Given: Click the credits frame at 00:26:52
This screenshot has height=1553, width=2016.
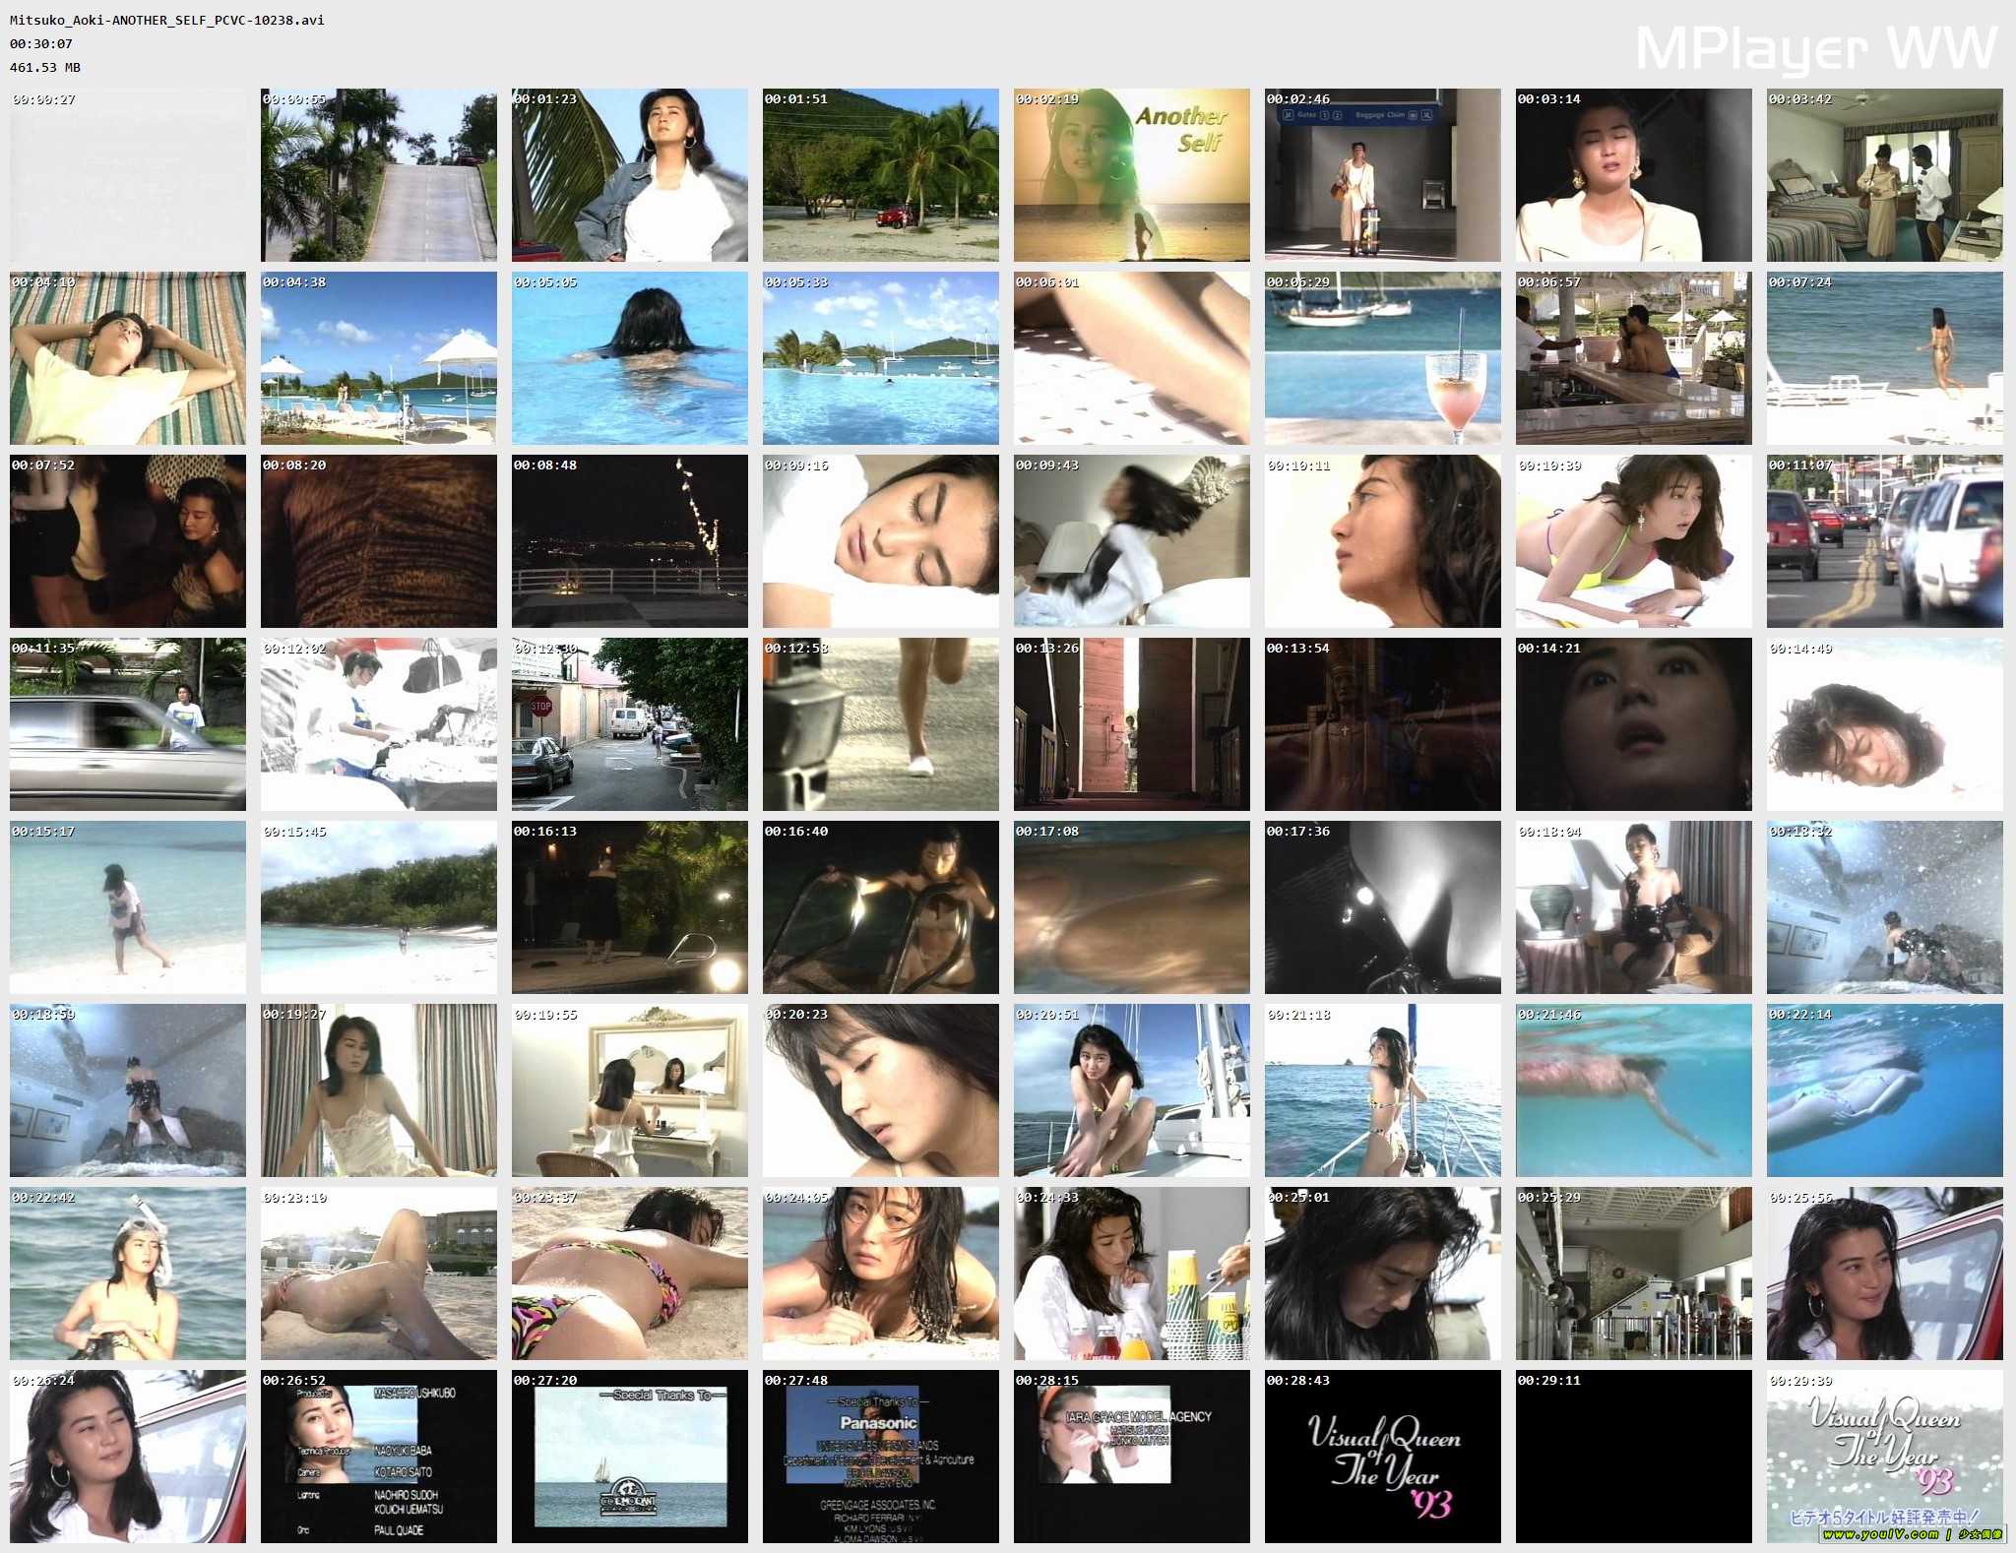Looking at the screenshot, I should tap(379, 1457).
